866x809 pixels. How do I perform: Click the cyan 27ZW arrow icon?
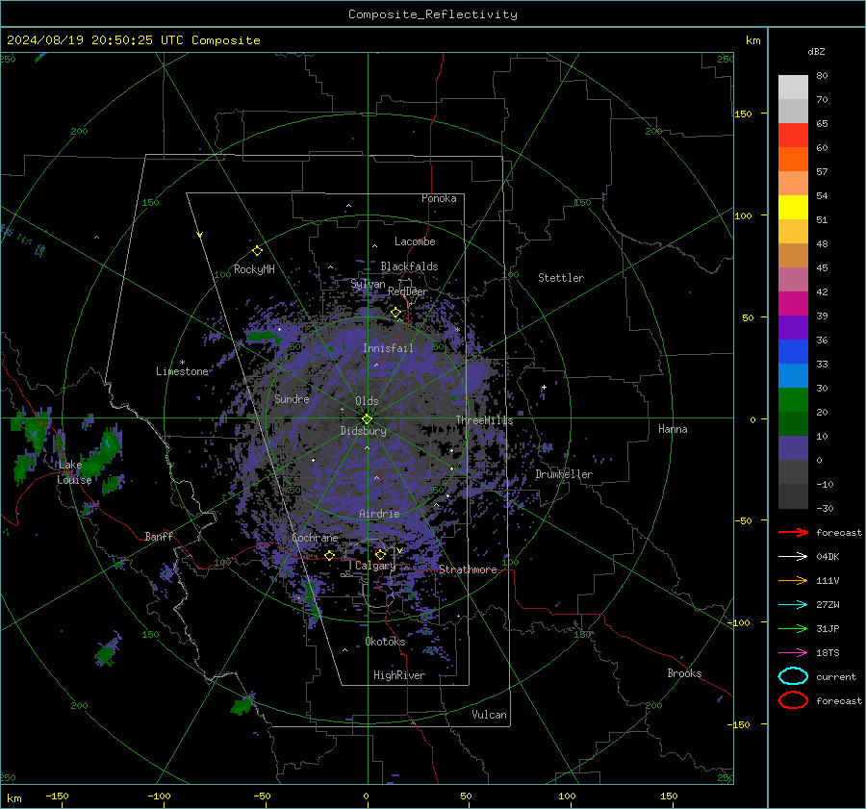pos(793,605)
